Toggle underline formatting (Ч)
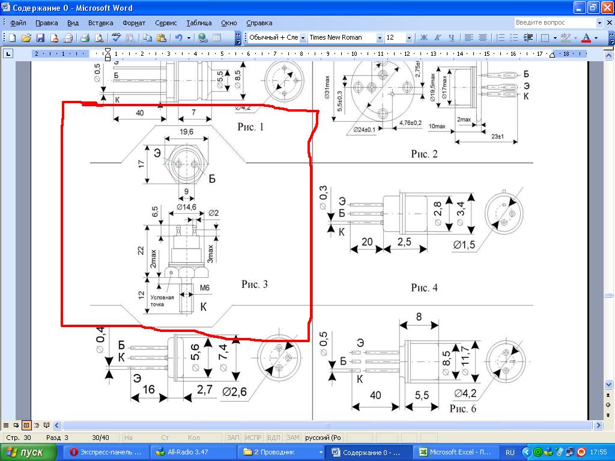The height and width of the screenshot is (461, 615). 451,38
